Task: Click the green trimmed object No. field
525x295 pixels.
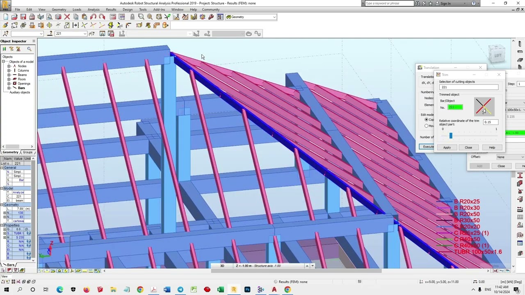Action: (x=455, y=107)
